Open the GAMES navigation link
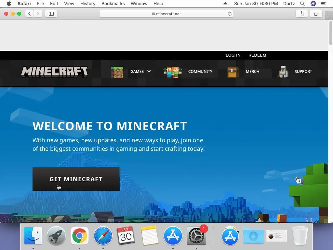The height and width of the screenshot is (250, 333). tap(137, 71)
